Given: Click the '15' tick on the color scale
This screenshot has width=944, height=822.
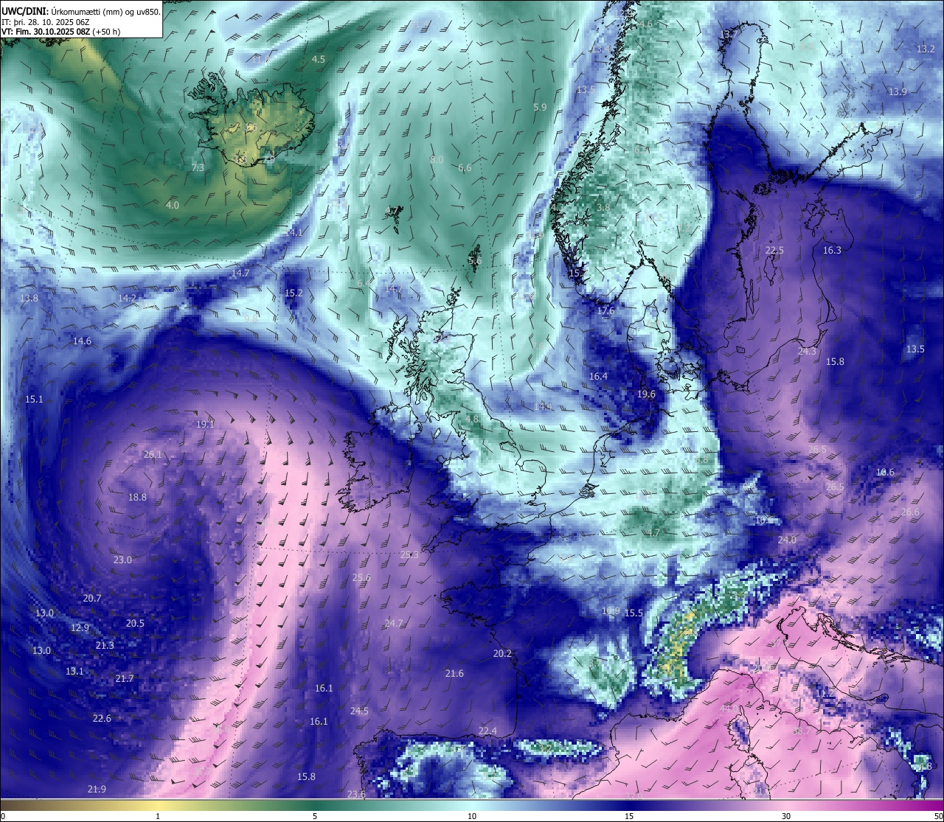Looking at the screenshot, I should click(629, 816).
